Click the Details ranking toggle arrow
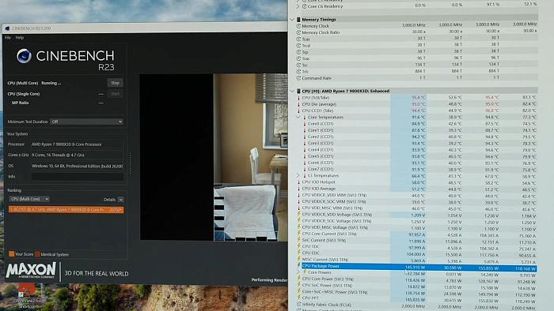This screenshot has width=554, height=311. tap(121, 200)
